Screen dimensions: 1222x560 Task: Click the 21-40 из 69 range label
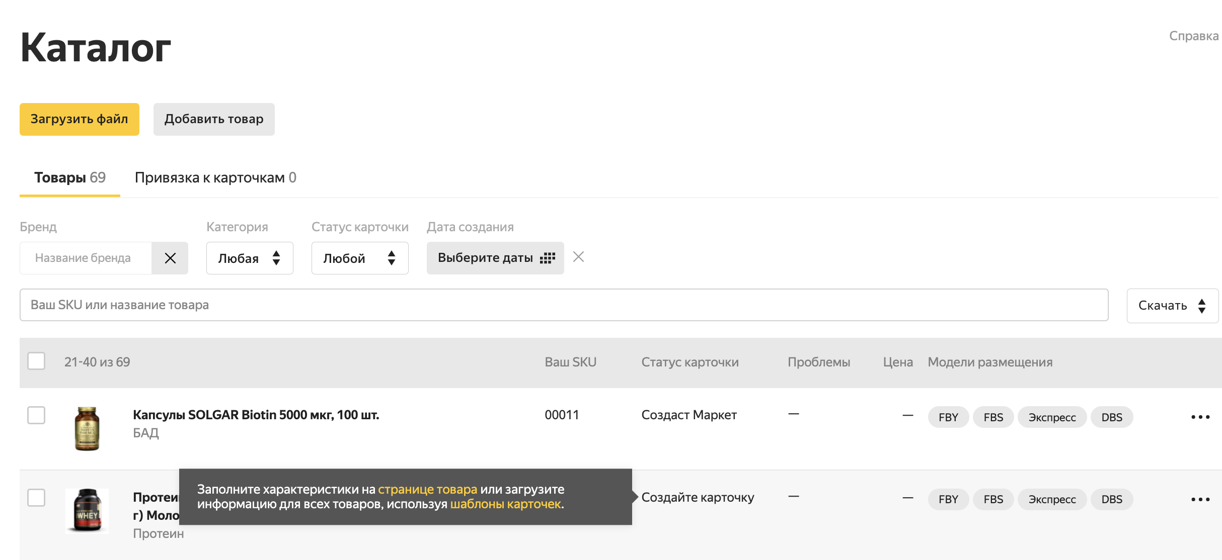click(97, 362)
